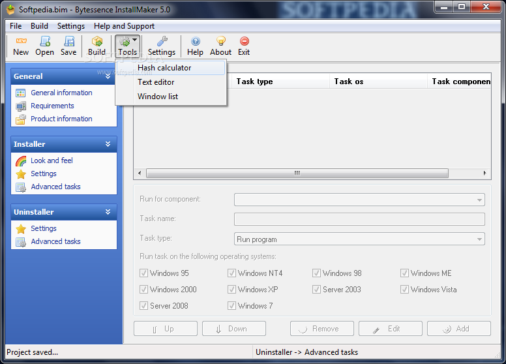Click the app icon in title bar
This screenshot has height=364, width=506.
click(10, 10)
